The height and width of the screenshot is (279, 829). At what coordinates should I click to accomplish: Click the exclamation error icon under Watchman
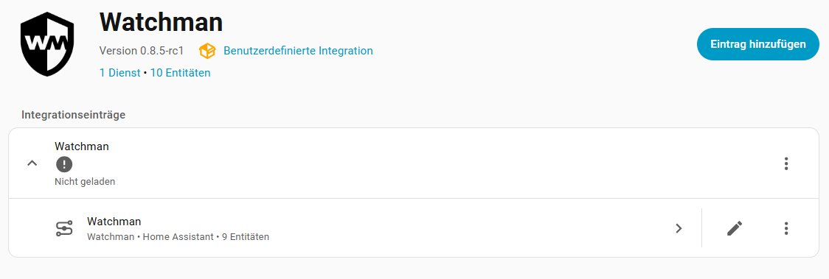pyautogui.click(x=64, y=164)
